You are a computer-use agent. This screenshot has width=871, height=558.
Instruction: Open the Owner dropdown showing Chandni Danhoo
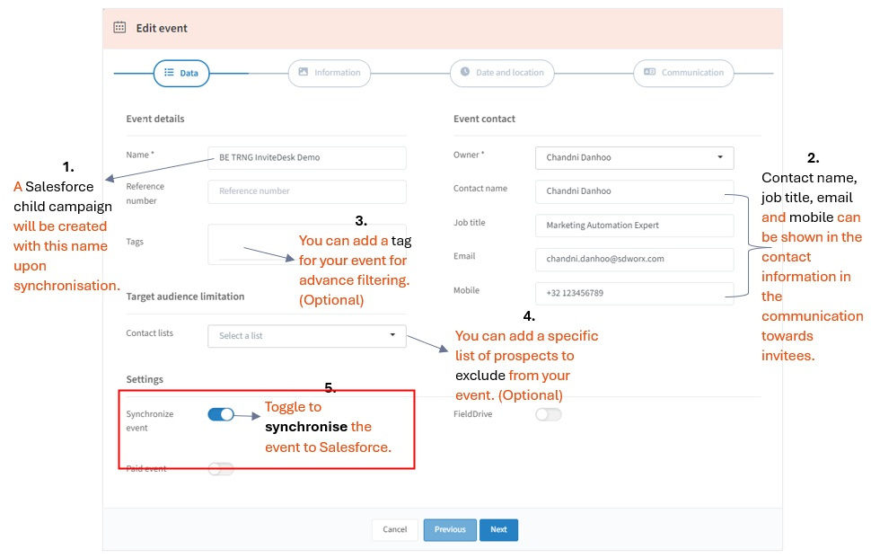(634, 157)
